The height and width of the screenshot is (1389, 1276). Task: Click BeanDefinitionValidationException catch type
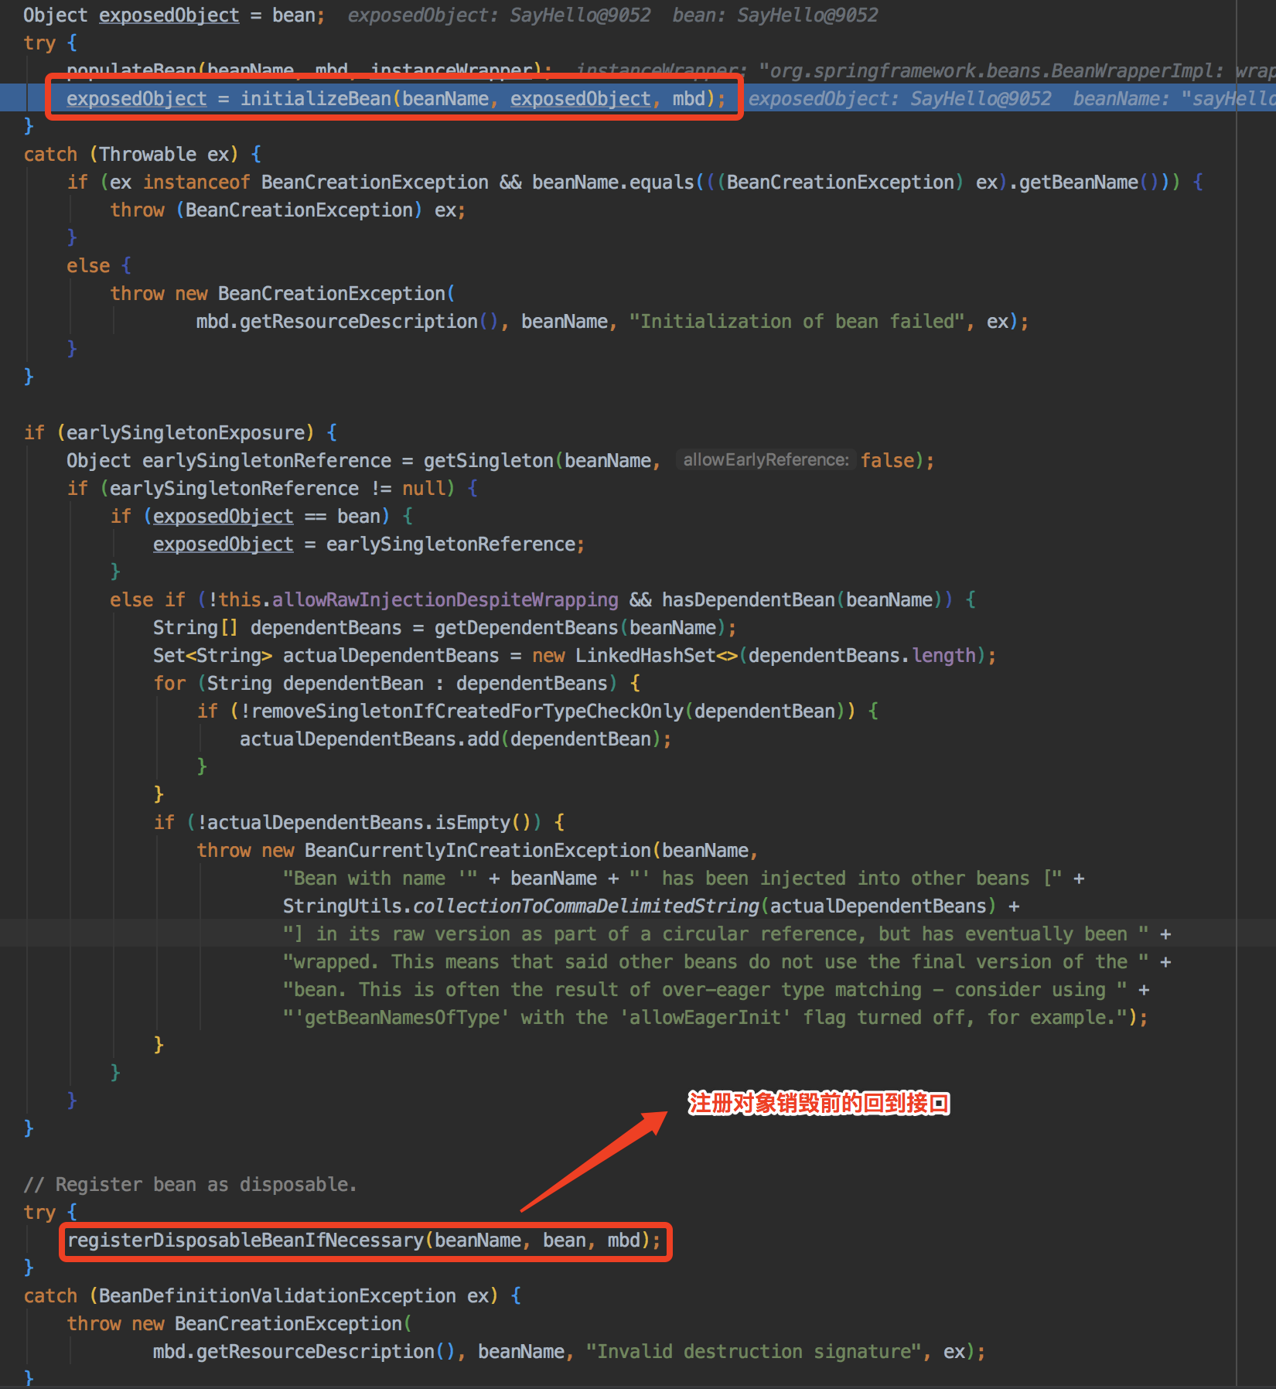(277, 1296)
